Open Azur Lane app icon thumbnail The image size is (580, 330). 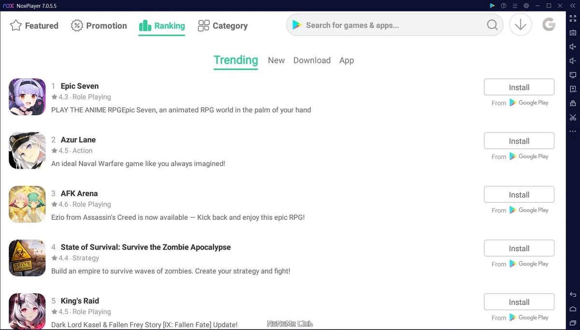(27, 150)
